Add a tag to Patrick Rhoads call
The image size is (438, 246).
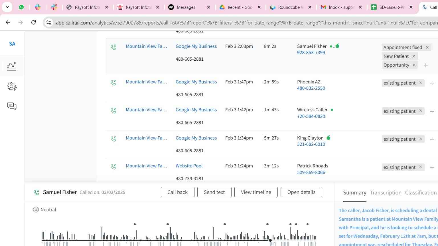432,167
